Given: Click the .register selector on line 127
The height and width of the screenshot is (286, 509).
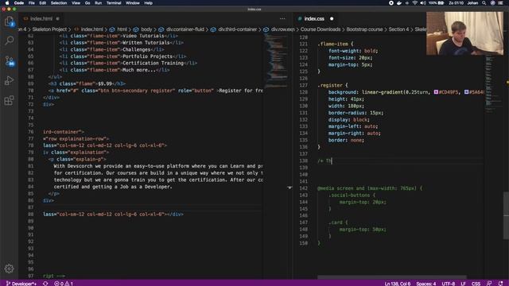Looking at the screenshot, I should tap(330, 85).
